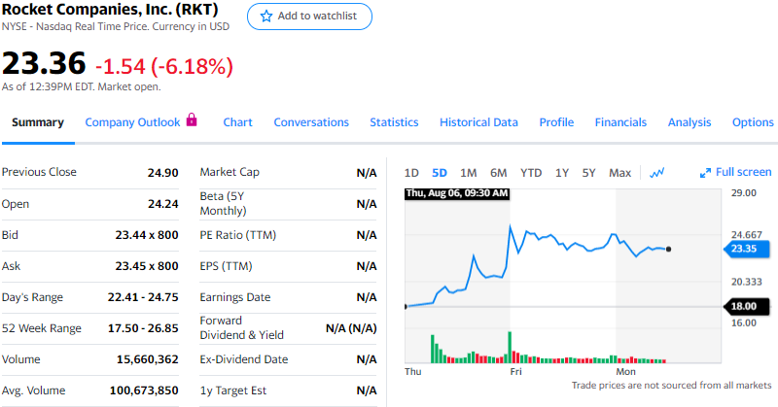Click the 52 Week Range value 17.50 - 26.85
Viewport: 778px width, 407px height.
(x=143, y=328)
